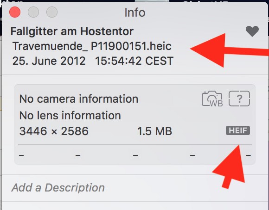Click the first empty exposure dash value

(21, 155)
